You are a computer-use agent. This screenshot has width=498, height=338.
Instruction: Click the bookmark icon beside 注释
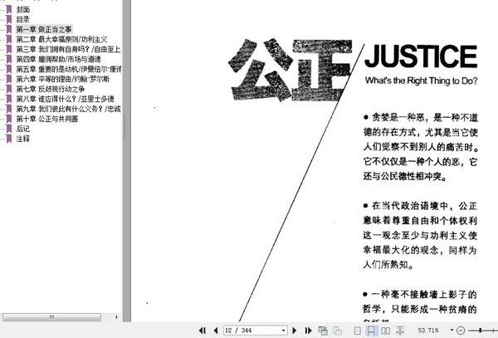[9, 139]
